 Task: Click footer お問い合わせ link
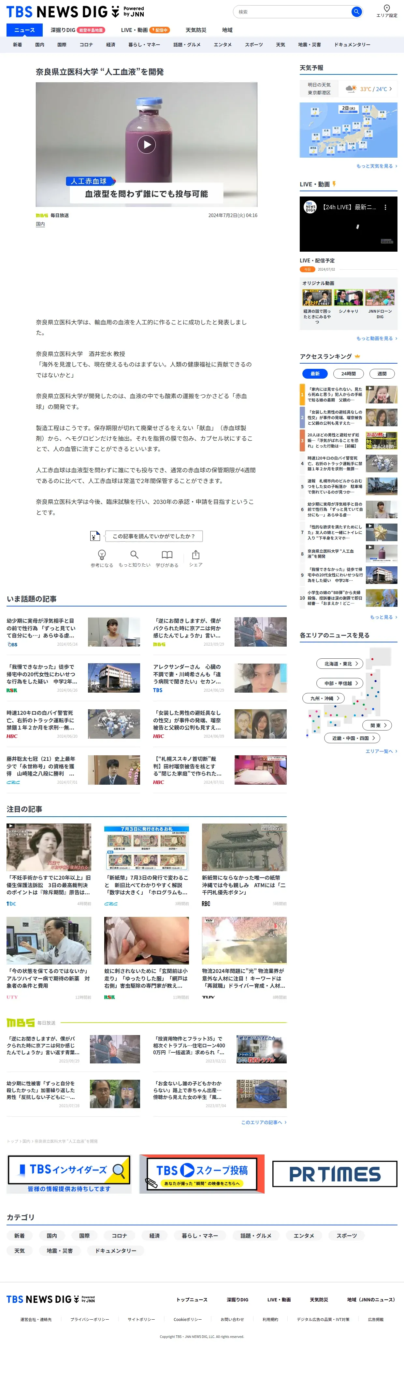(232, 1319)
